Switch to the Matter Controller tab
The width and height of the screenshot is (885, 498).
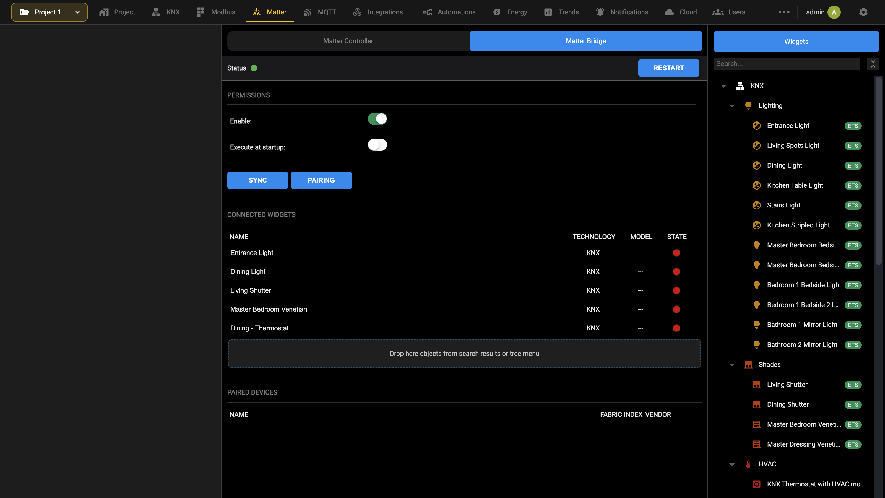(x=348, y=41)
